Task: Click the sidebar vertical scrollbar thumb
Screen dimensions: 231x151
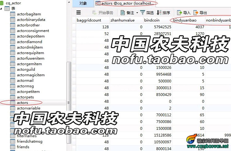Action: pos(69,102)
